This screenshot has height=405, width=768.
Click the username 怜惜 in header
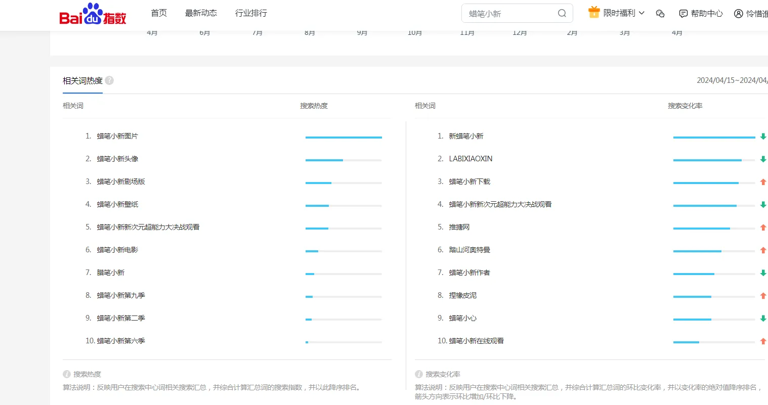pos(757,14)
